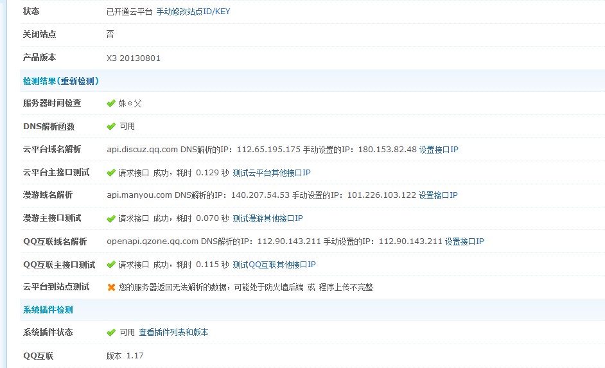Click 检测结果(重新检测) header link
Image resolution: width=605 pixels, height=368 pixels.
[x=61, y=81]
